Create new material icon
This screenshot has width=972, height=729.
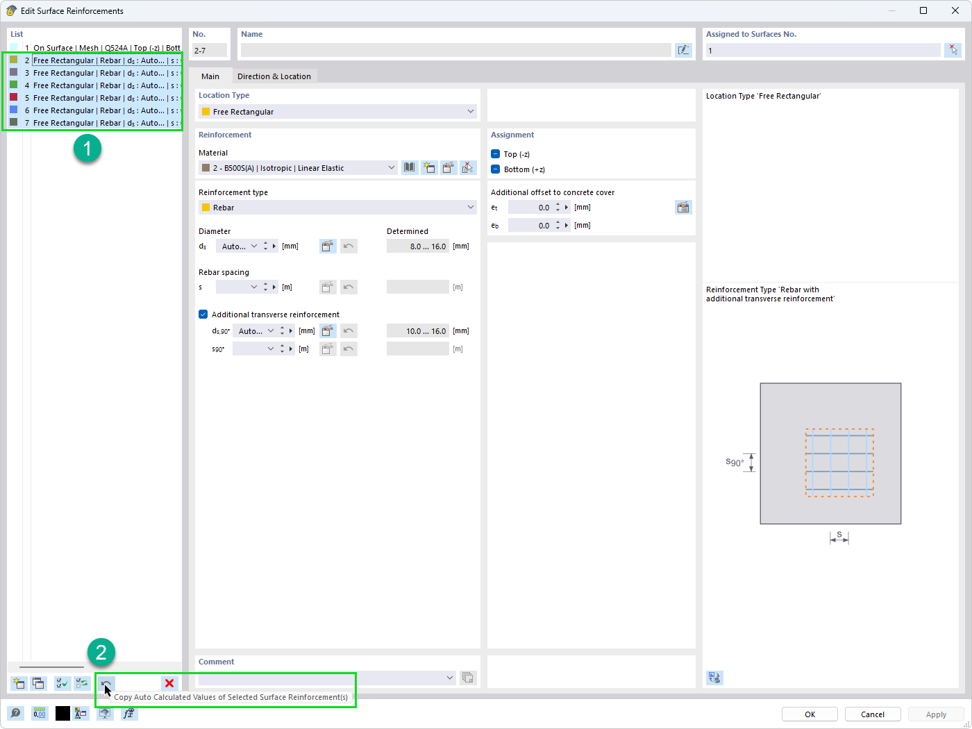tap(429, 168)
